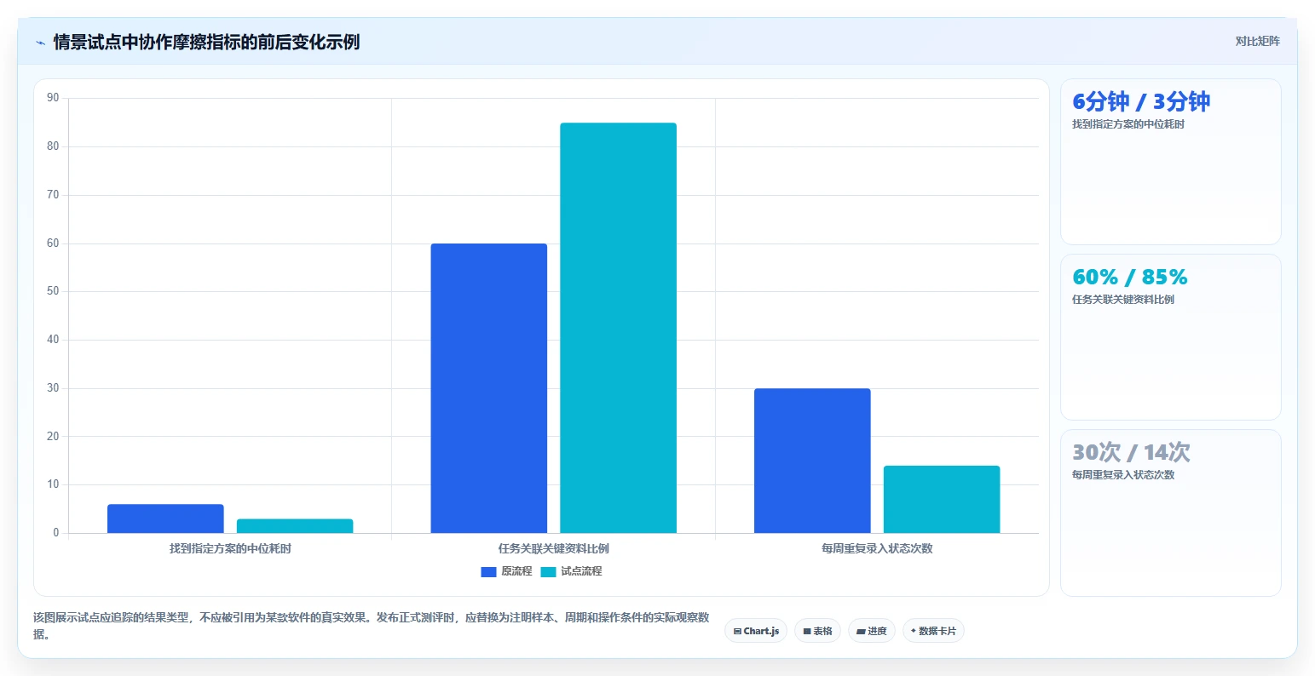Select the 数据卡片 tag pill

[x=933, y=631]
